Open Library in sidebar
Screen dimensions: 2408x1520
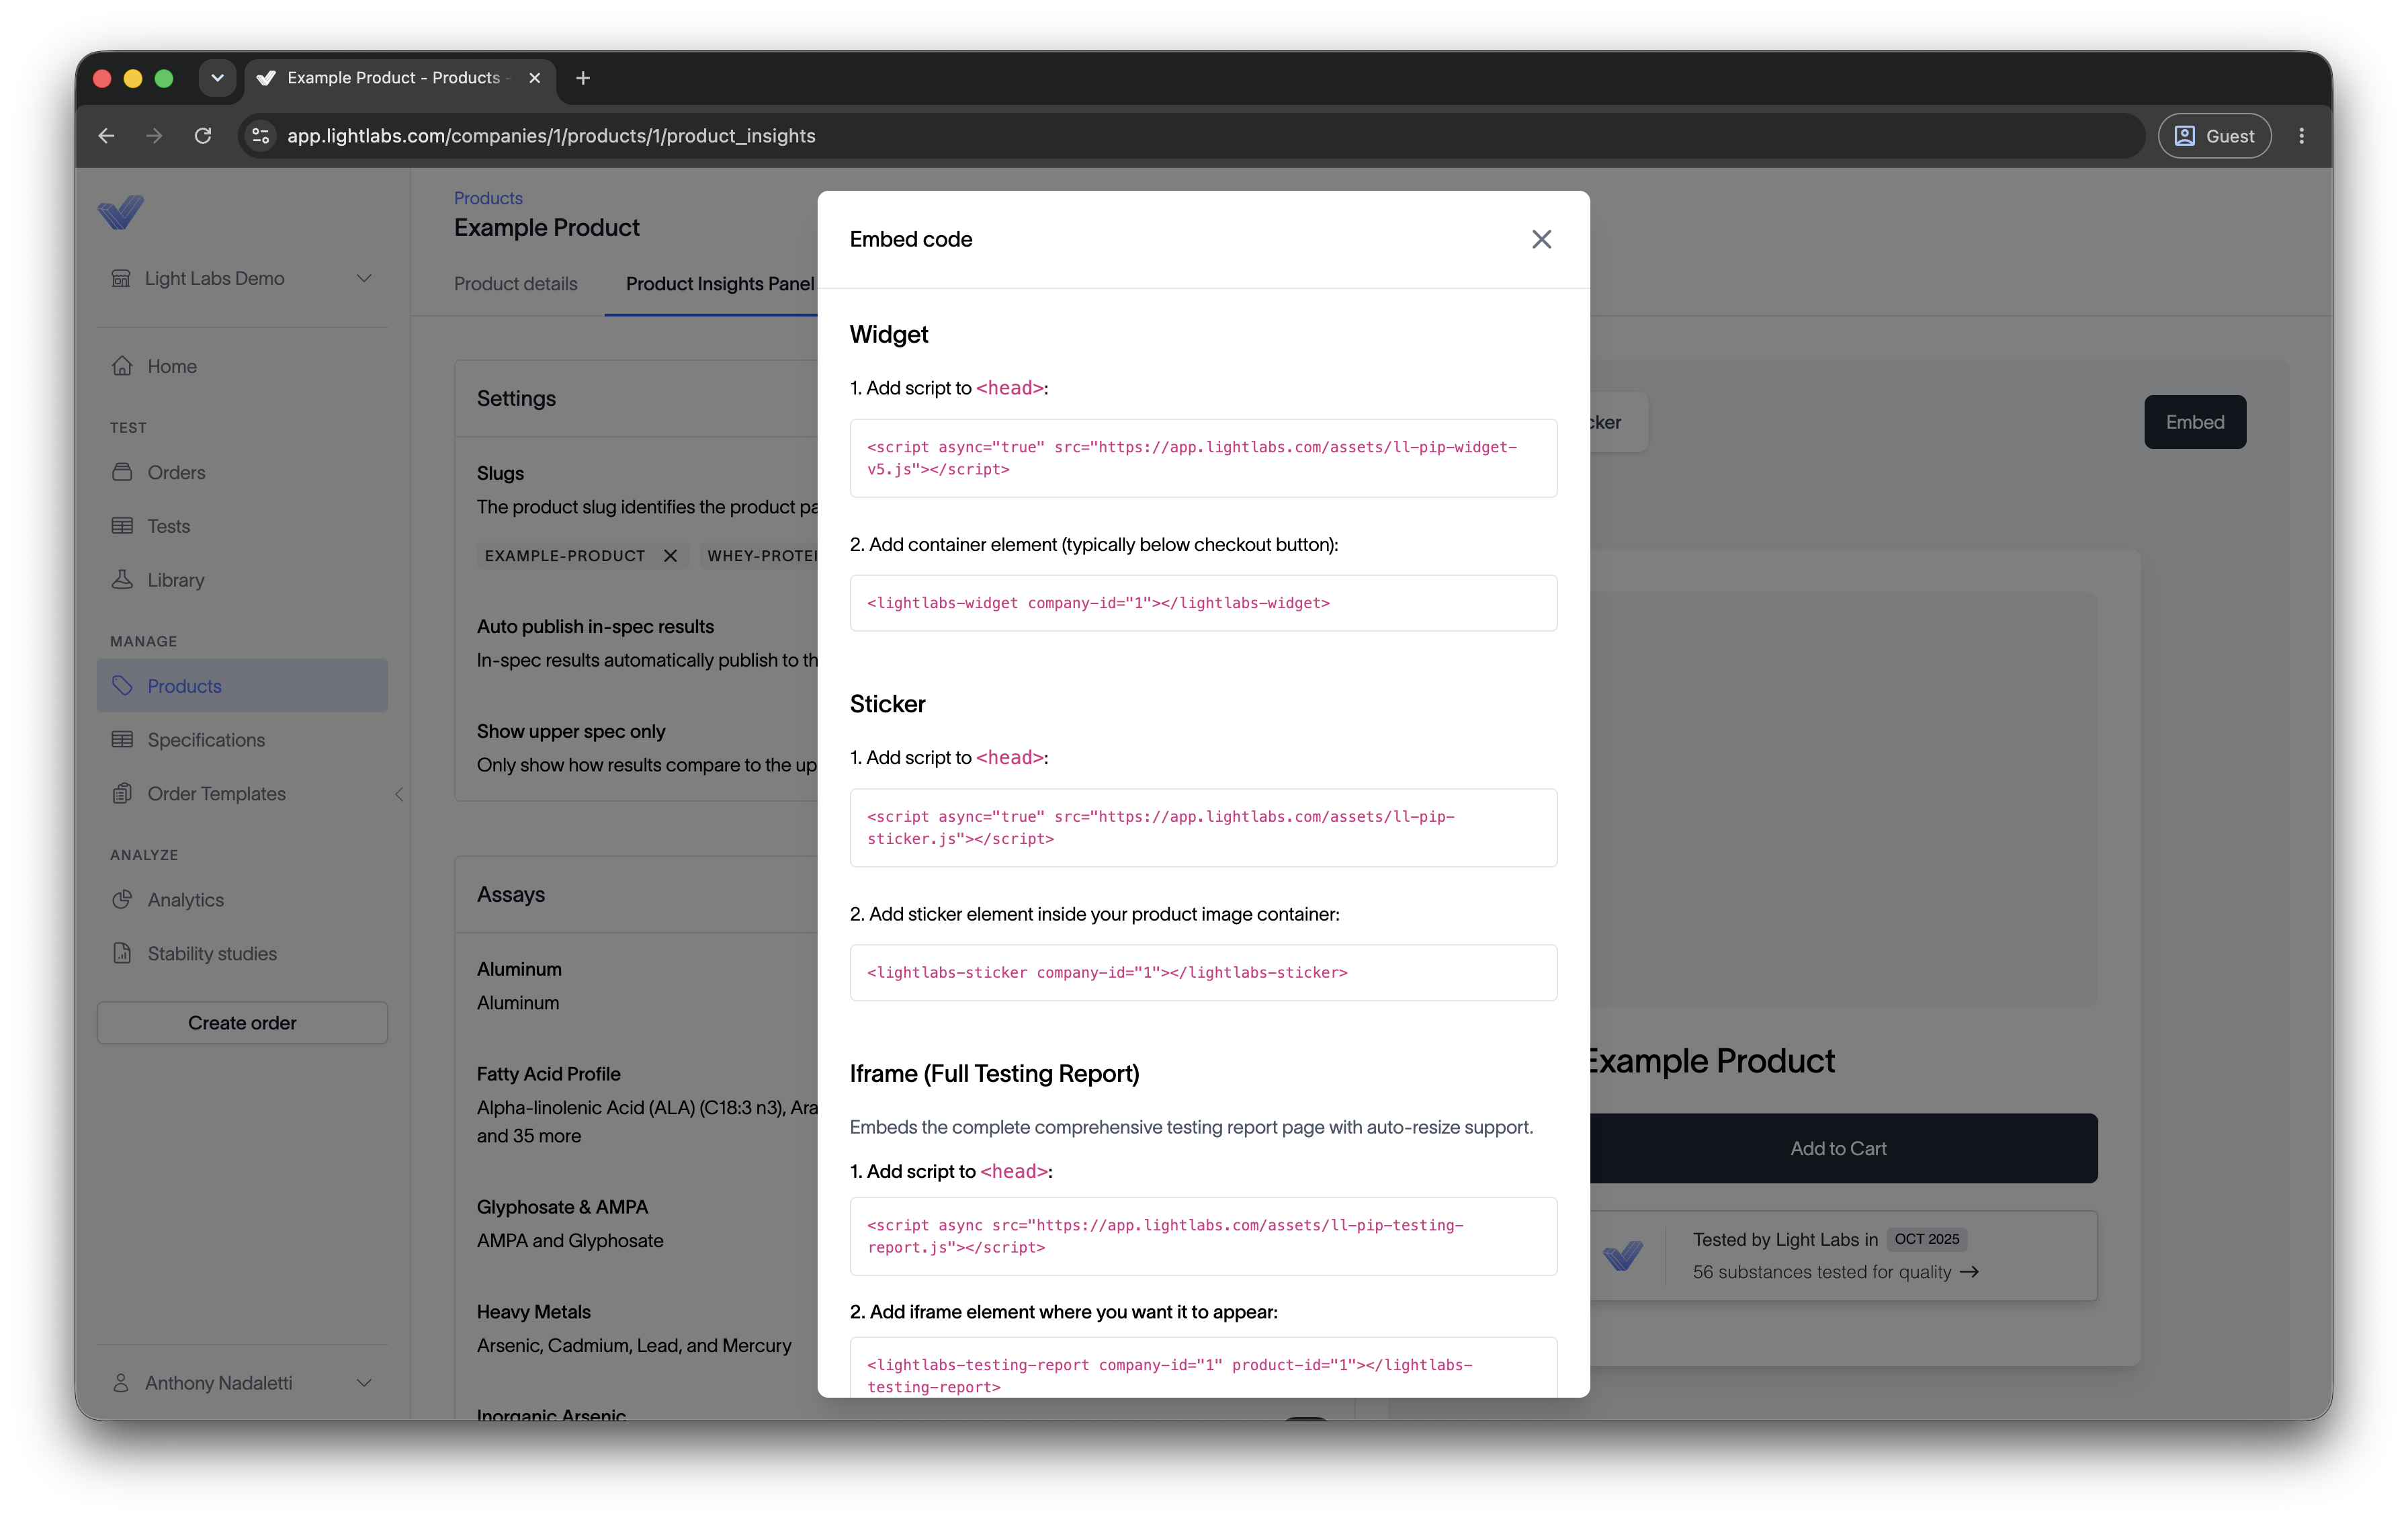pyautogui.click(x=242, y=580)
